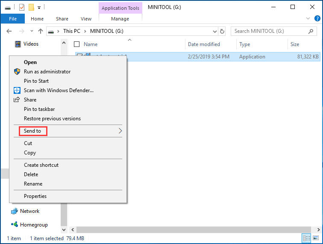This screenshot has width=323, height=244.
Task: Go forward with the Forward arrow
Action: click(21, 31)
